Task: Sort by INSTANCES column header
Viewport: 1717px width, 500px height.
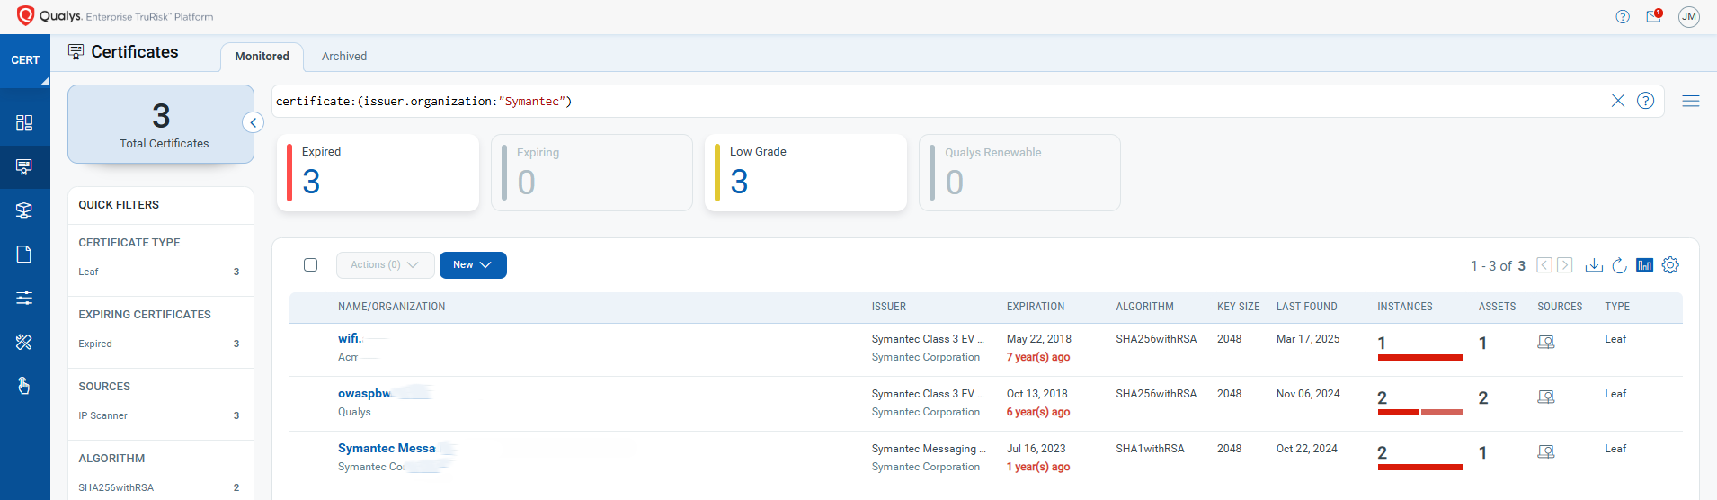Action: tap(1405, 307)
